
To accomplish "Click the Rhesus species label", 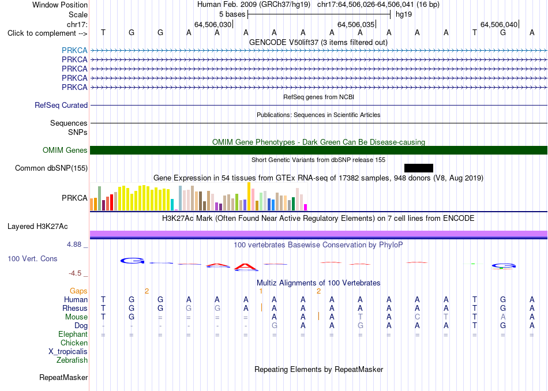I will click(75, 308).
